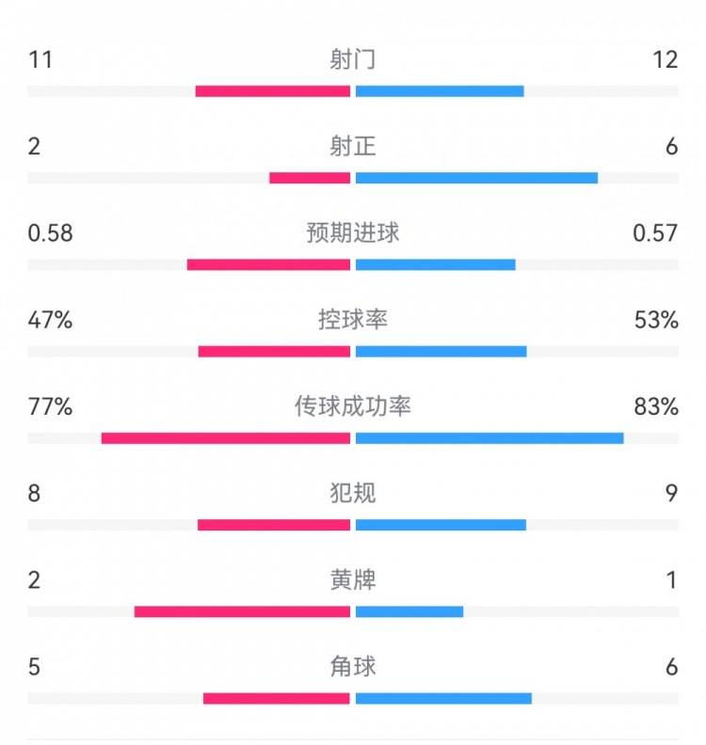This screenshot has width=706, height=745.
Task: Click the 0.58 expected goals value
Action: [51, 233]
